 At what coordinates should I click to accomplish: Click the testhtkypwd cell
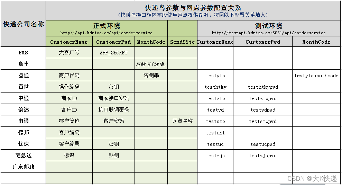pos(263,87)
